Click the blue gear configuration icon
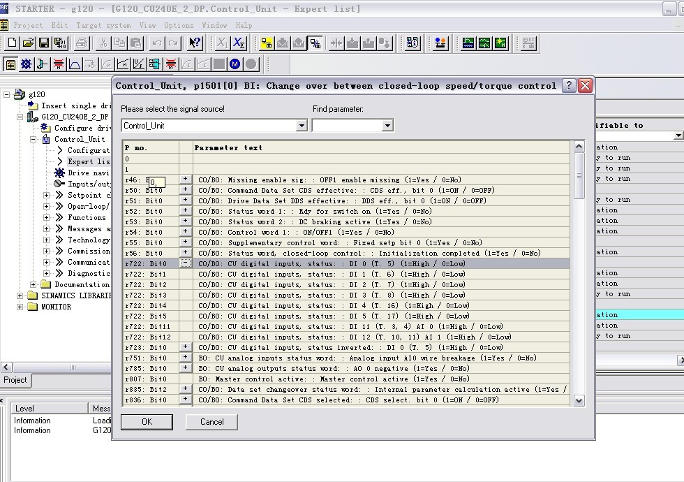Screen dimensions: 684x482 27,64
